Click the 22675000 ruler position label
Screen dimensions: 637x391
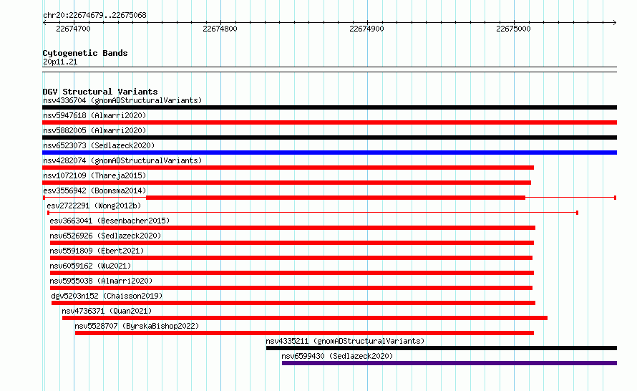(x=513, y=29)
